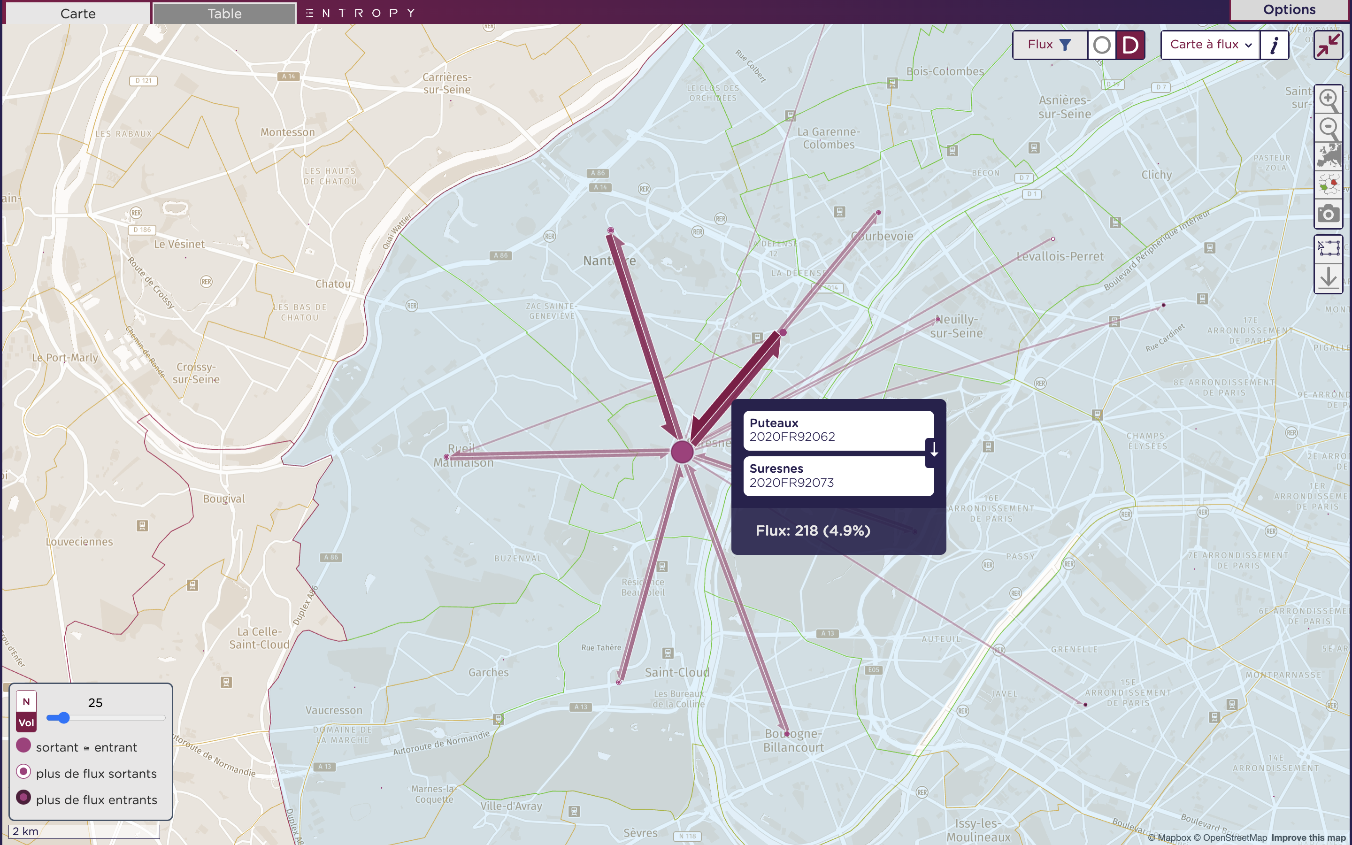The image size is (1352, 845).
Task: Open the OpenStreetMap attribution link
Action: tap(1230, 838)
